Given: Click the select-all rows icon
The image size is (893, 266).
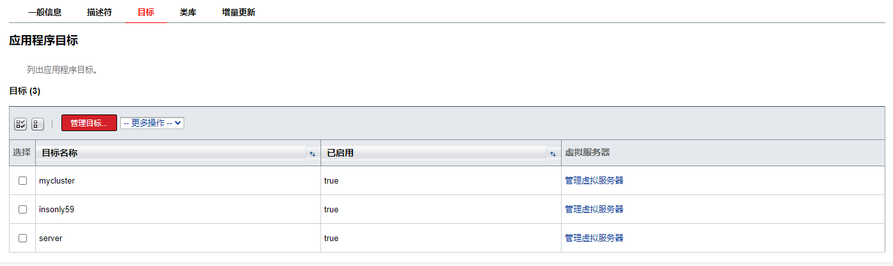Looking at the screenshot, I should click(20, 123).
